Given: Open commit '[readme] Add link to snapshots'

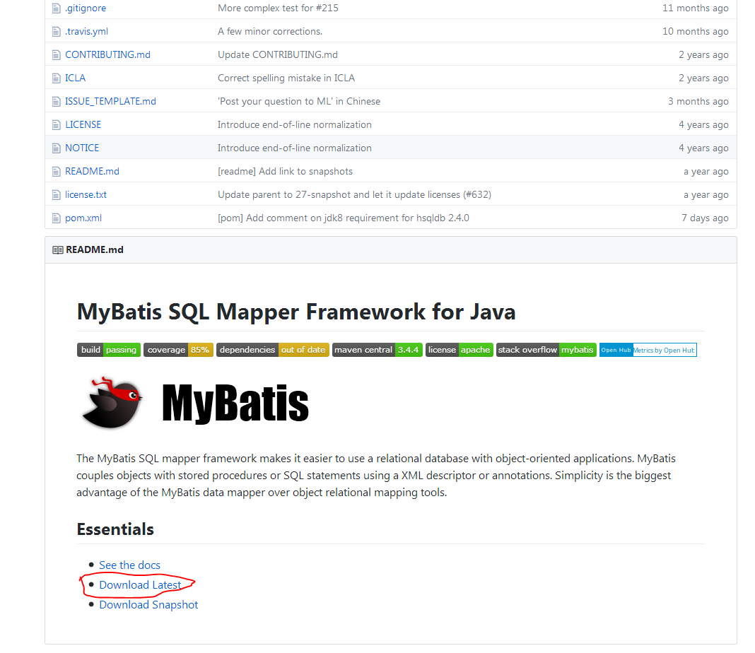Looking at the screenshot, I should (285, 171).
